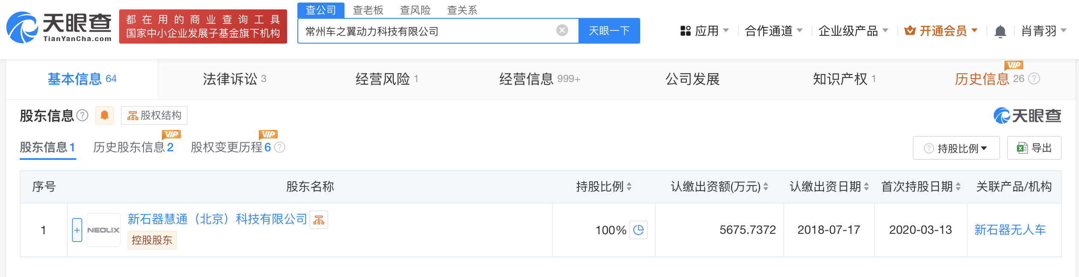Select the 查老板 search tab
This screenshot has width=1079, height=277.
point(368,10)
